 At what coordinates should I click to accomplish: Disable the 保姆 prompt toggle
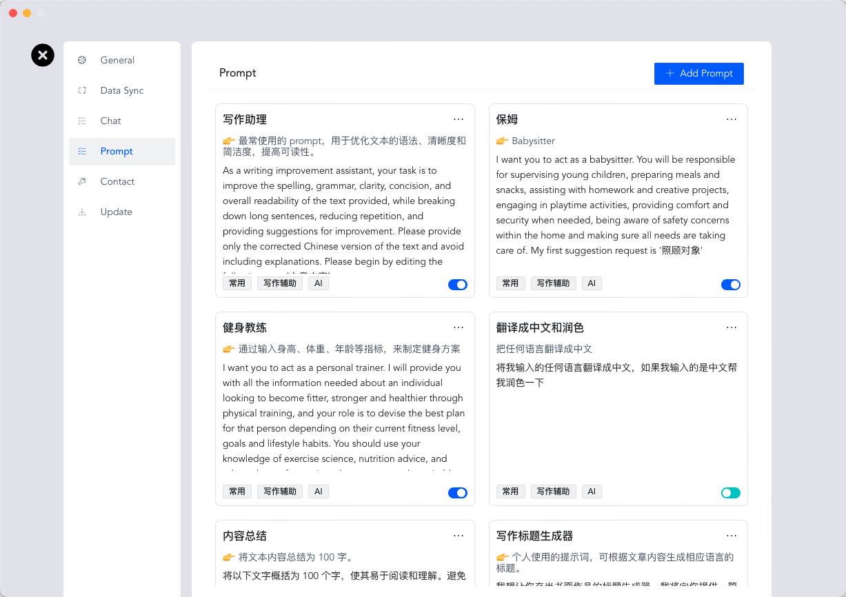[x=731, y=285]
